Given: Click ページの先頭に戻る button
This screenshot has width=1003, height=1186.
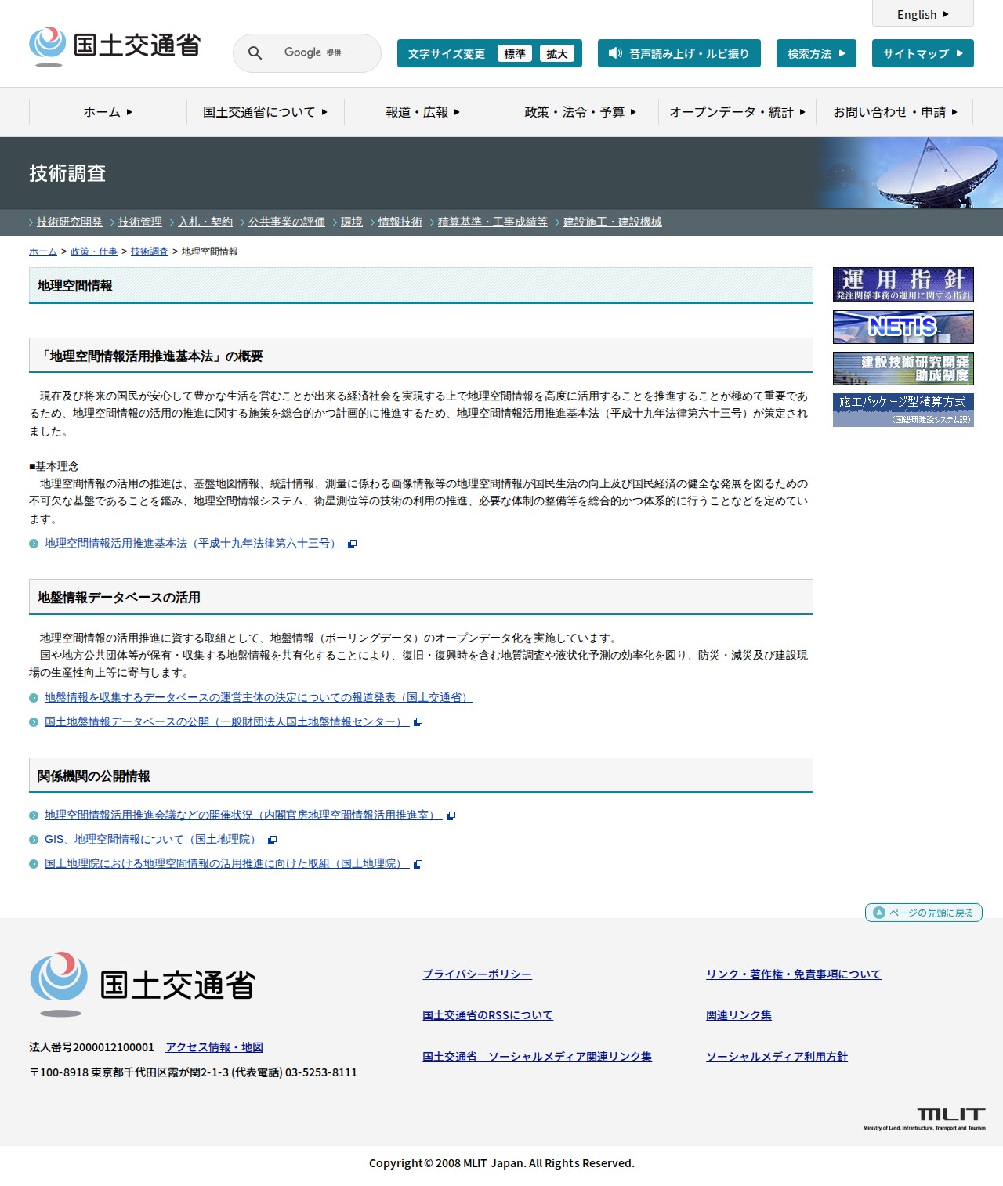Looking at the screenshot, I should tap(924, 913).
